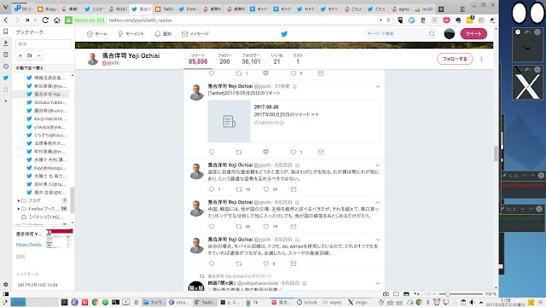The height and width of the screenshot is (307, 546).
Task: Capture page with status bar camera icon
Action: [386, 293]
